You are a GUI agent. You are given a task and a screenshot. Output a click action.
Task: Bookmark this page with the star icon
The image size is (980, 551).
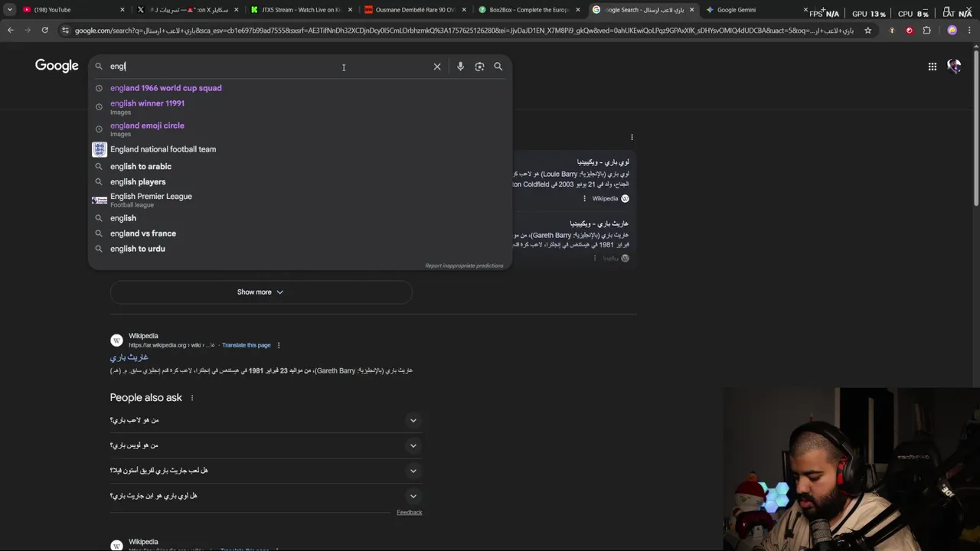(867, 31)
